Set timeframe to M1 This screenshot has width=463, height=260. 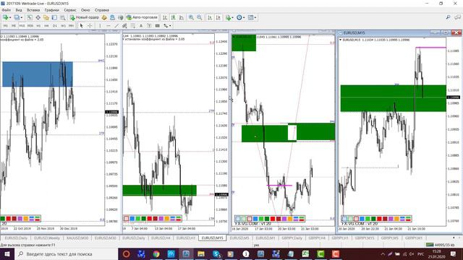[5, 26]
